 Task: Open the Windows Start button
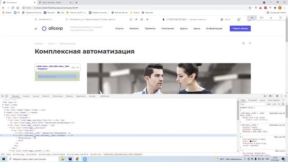(3, 159)
